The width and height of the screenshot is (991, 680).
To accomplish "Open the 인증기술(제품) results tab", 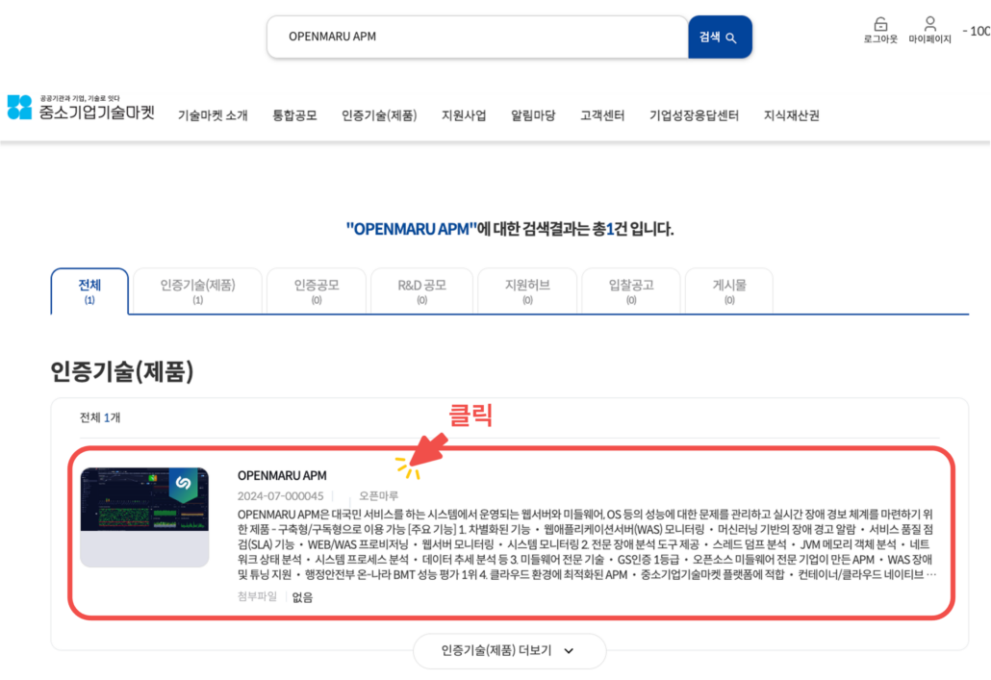I will click(196, 290).
